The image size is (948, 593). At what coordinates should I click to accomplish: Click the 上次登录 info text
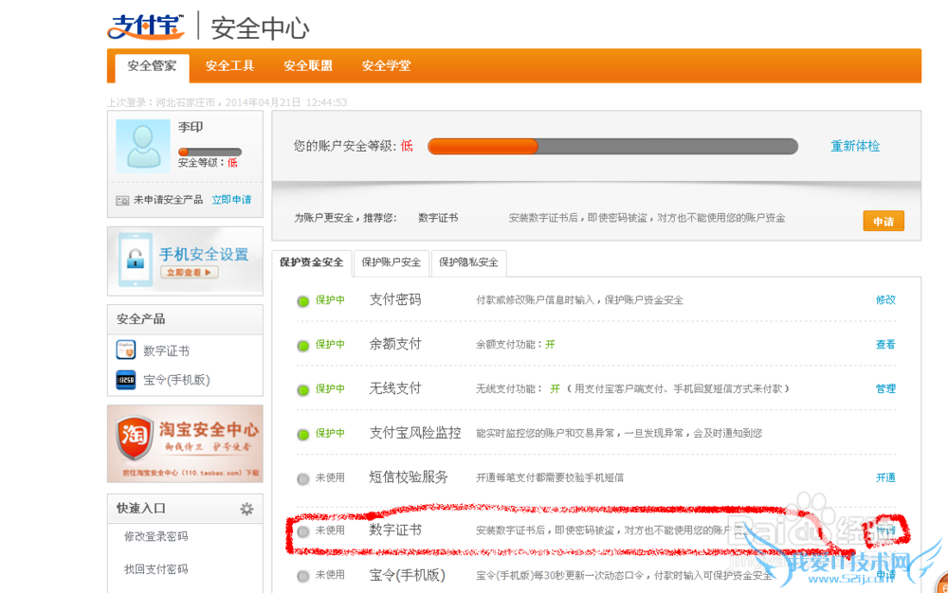pyautogui.click(x=228, y=102)
